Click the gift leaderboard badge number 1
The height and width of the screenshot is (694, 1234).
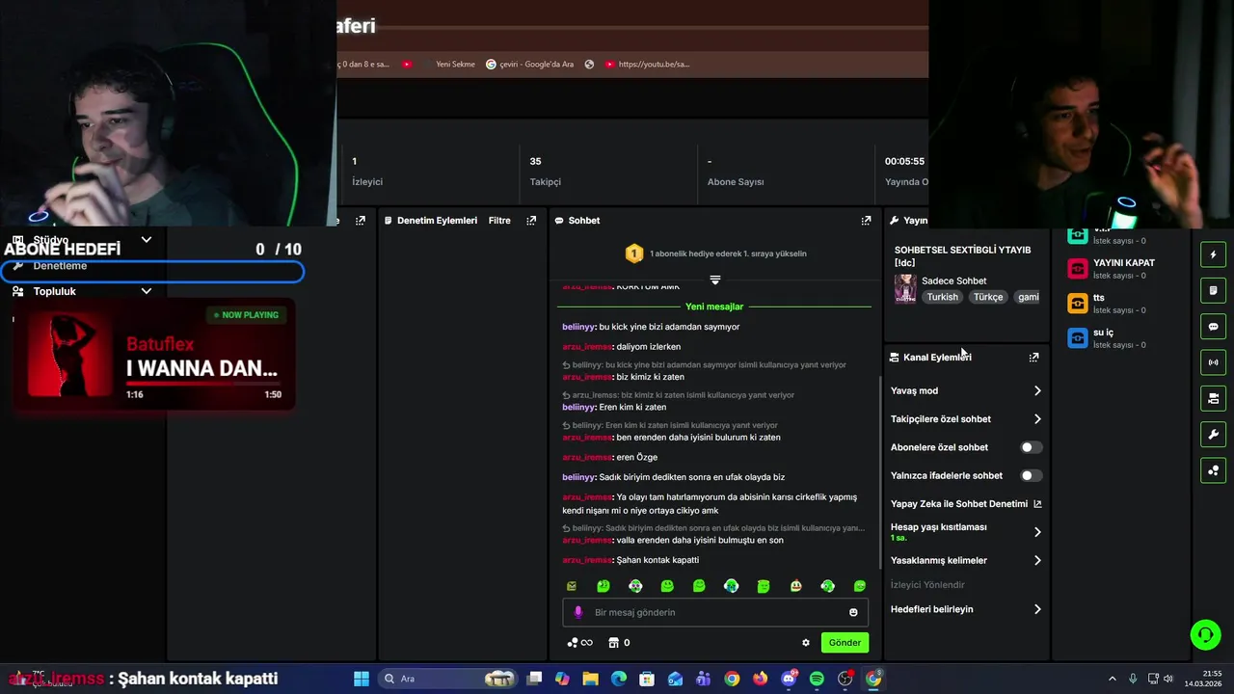pyautogui.click(x=634, y=254)
